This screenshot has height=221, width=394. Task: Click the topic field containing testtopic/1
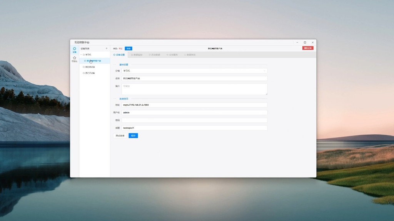(x=194, y=128)
